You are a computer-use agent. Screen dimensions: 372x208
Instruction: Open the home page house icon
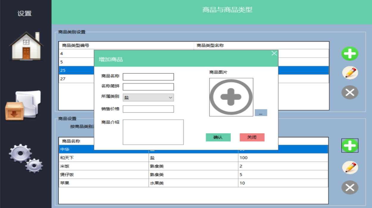(26, 46)
